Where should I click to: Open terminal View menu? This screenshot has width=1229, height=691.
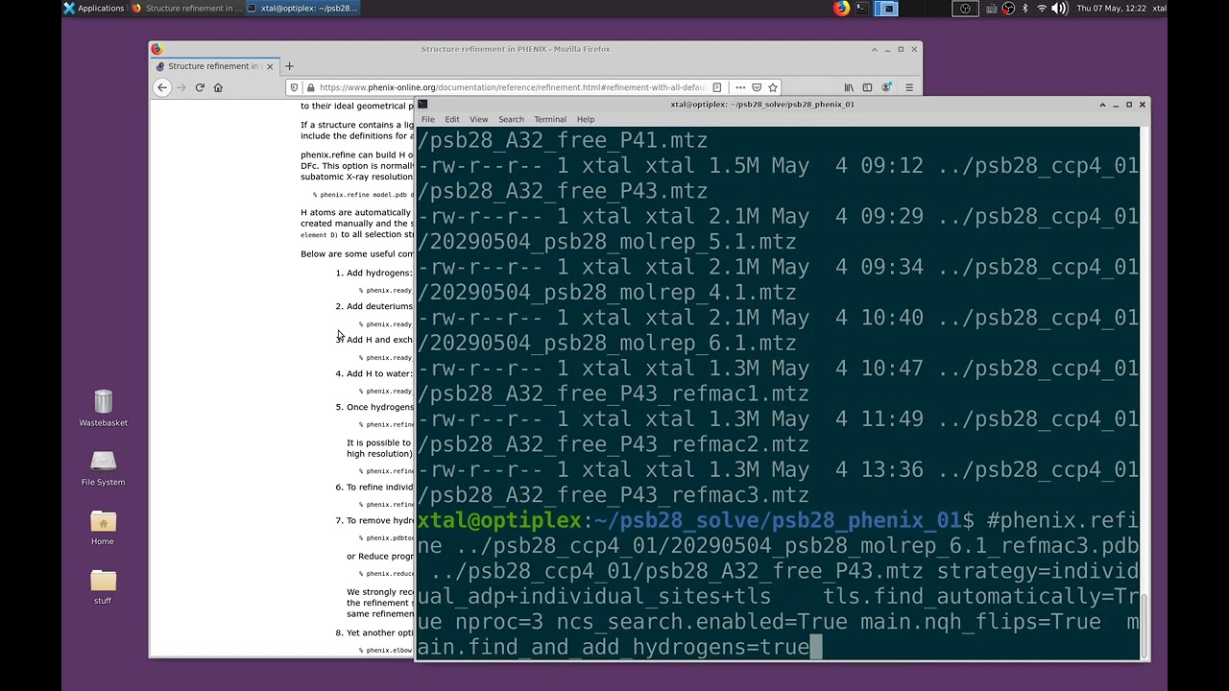[x=478, y=119]
